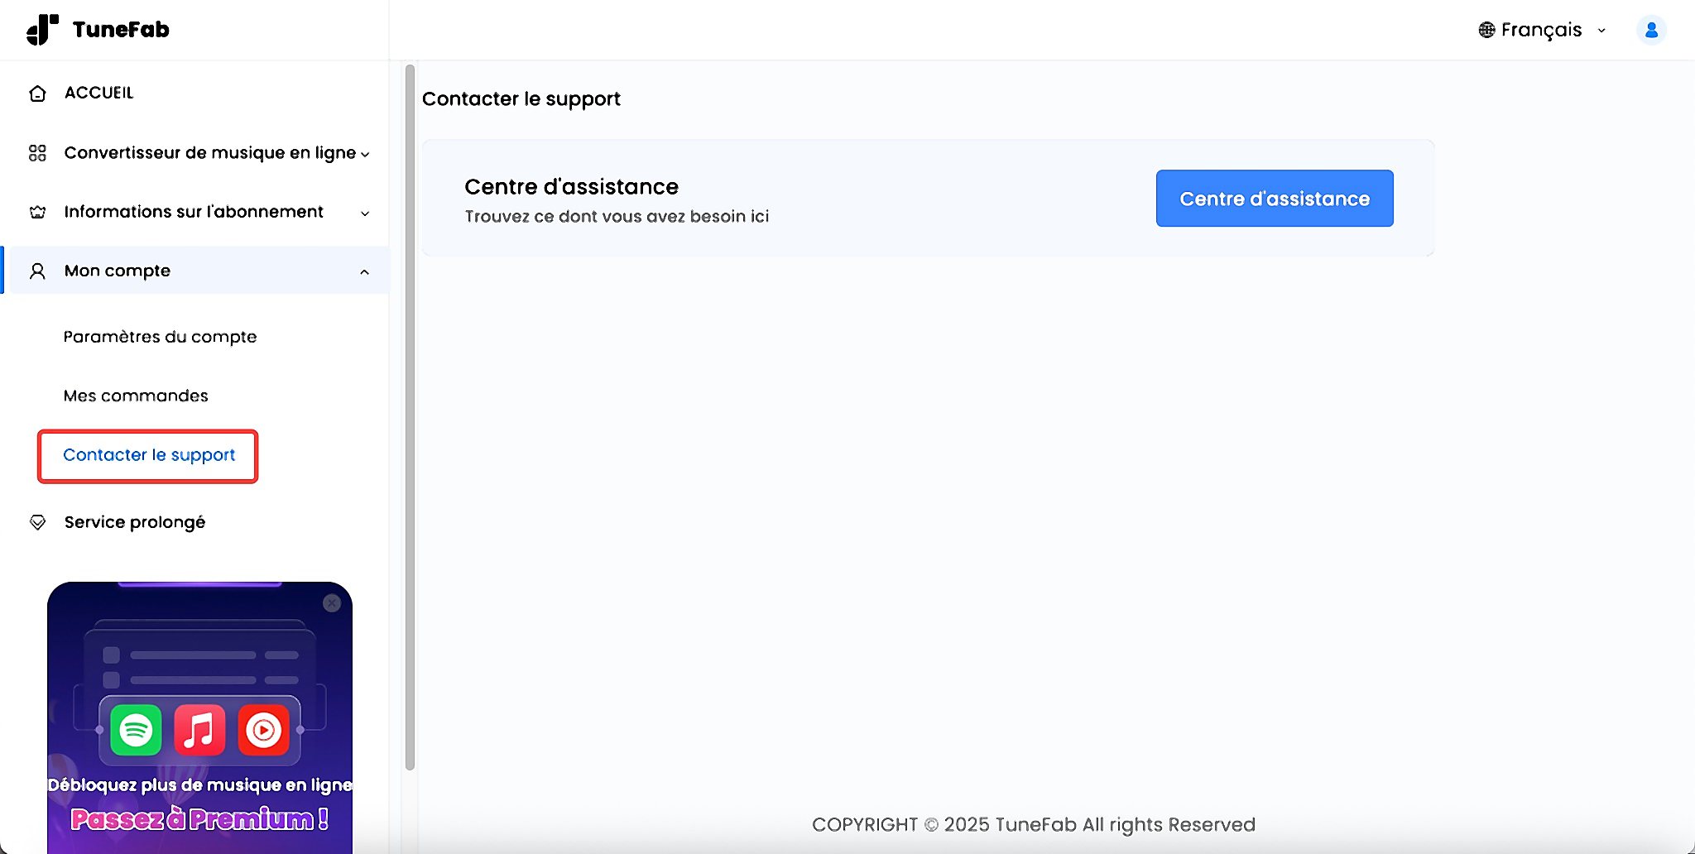
Task: Click the Apple Music icon in the banner
Action: (199, 729)
